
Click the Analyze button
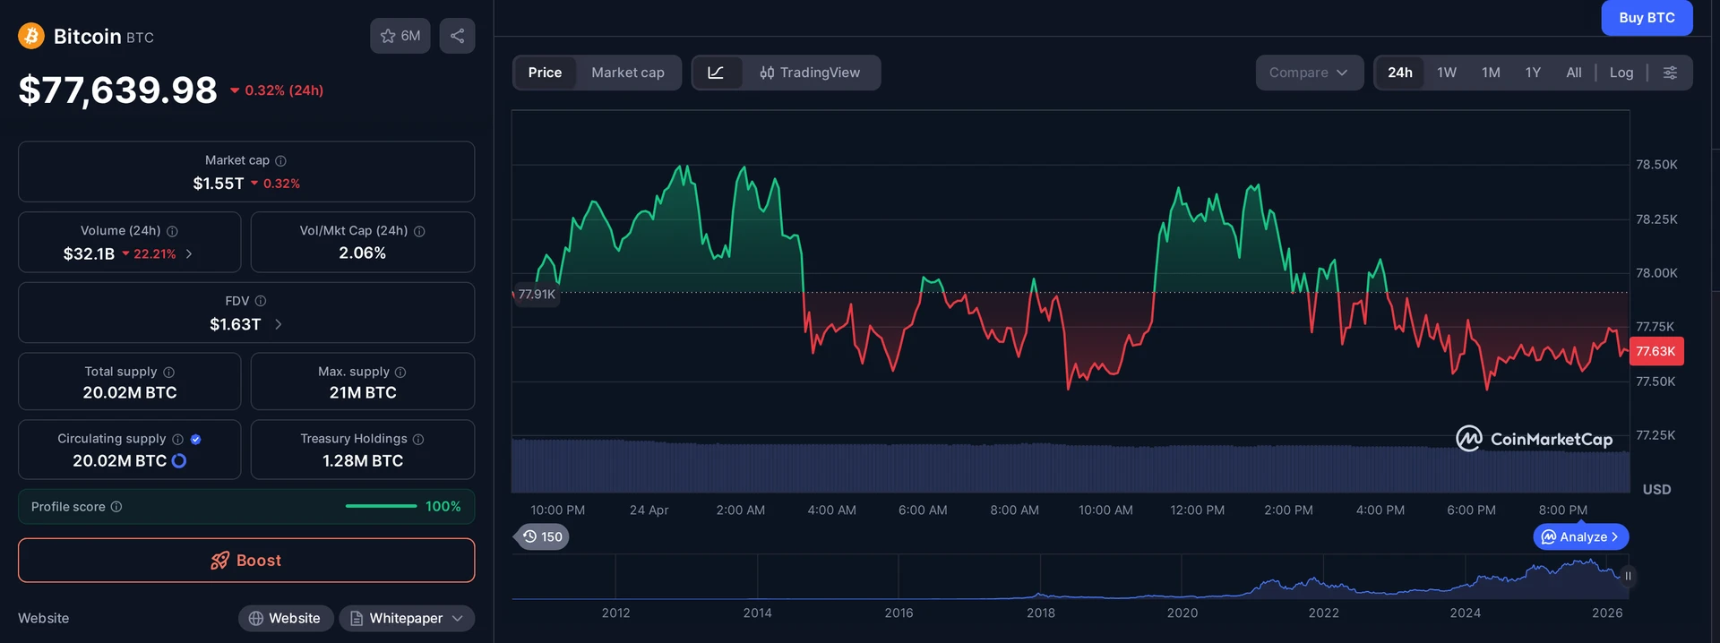(x=1581, y=536)
